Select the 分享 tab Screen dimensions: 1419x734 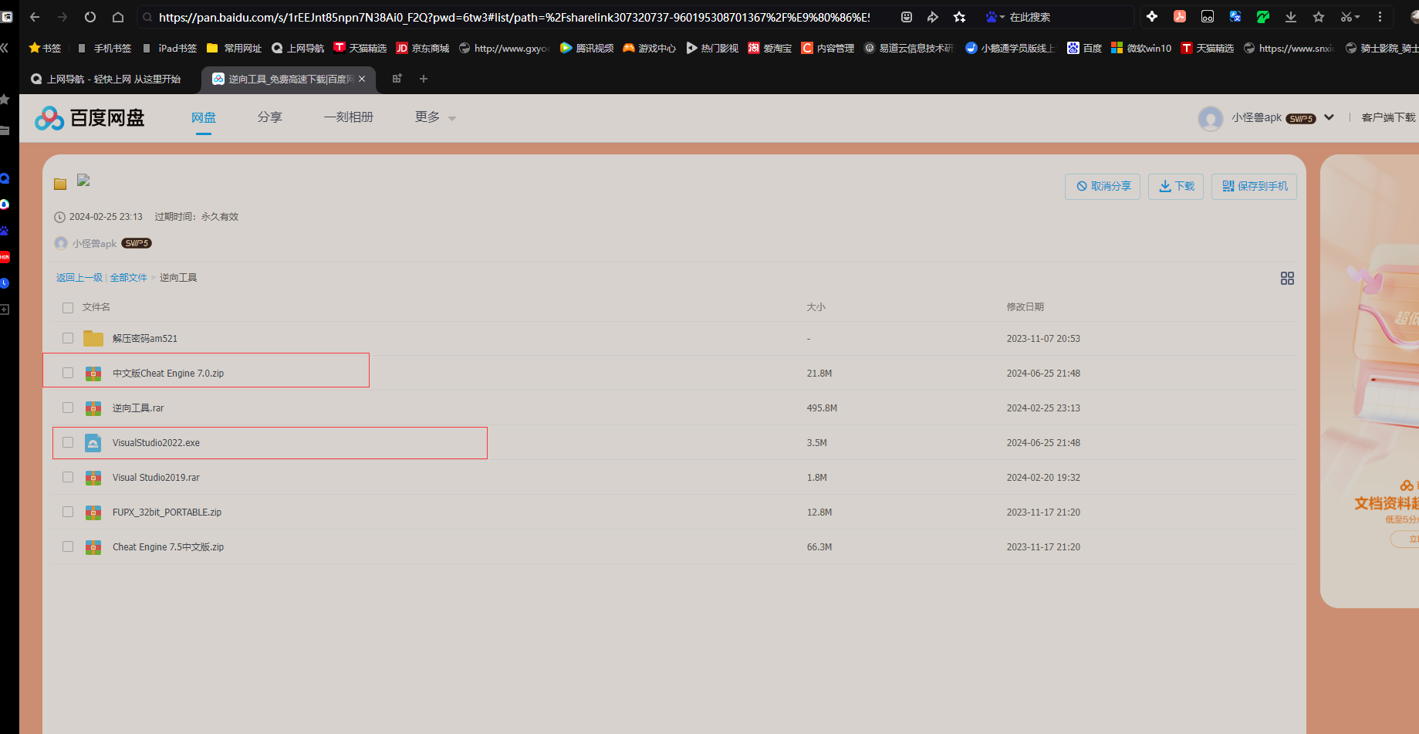(x=270, y=117)
